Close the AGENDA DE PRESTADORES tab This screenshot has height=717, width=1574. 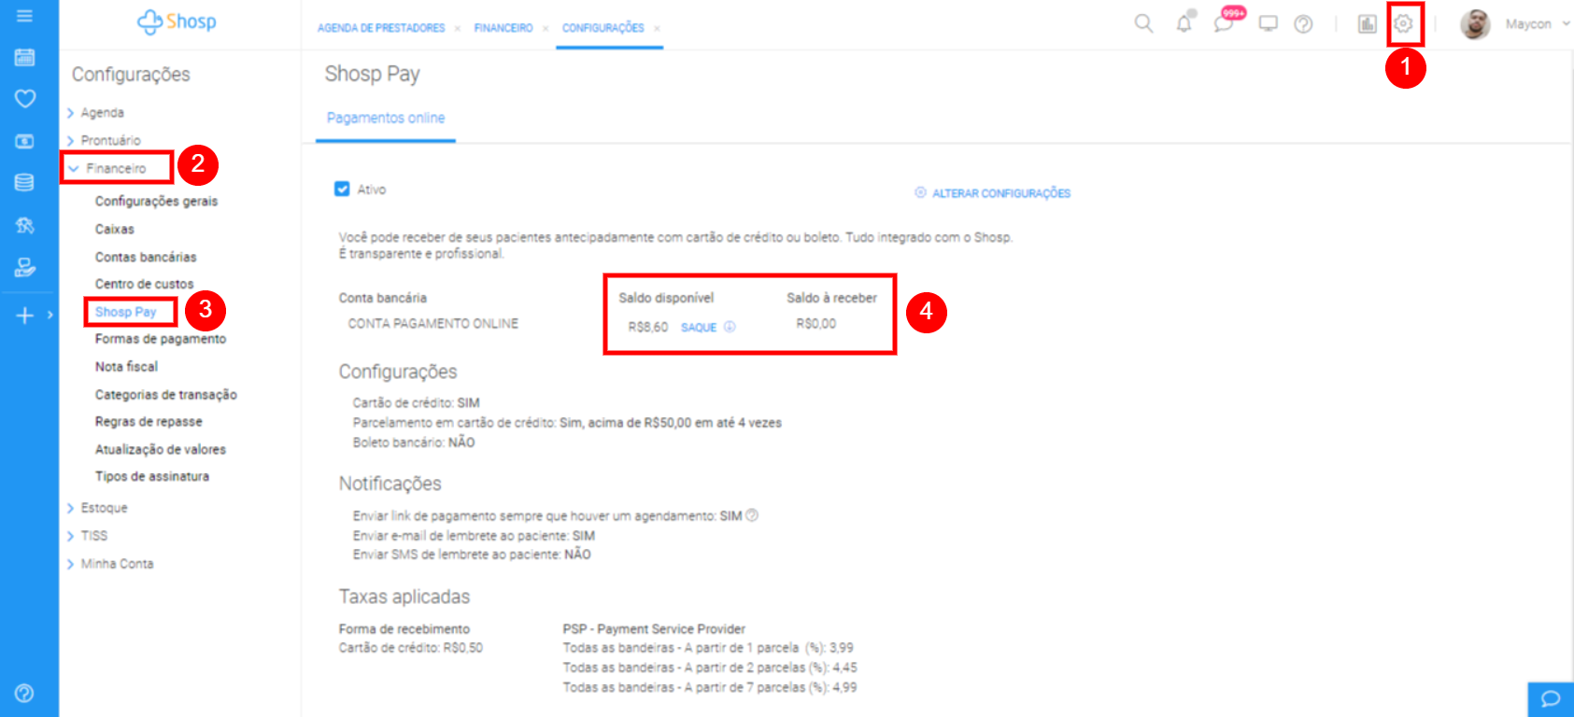pyautogui.click(x=457, y=28)
